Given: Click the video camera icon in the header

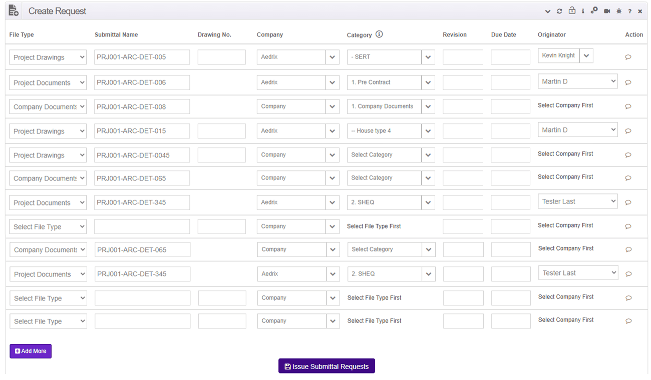Looking at the screenshot, I should pos(607,11).
